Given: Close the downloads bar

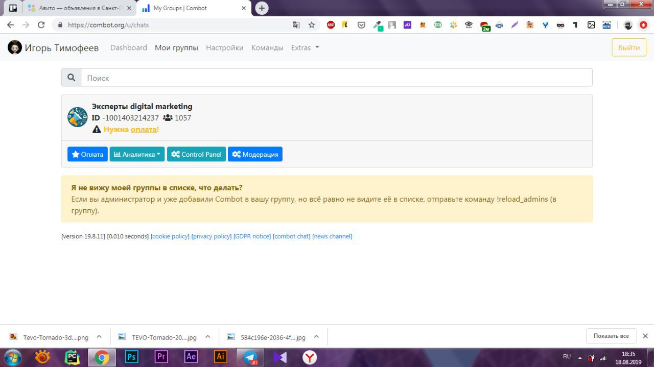Looking at the screenshot, I should point(645,336).
